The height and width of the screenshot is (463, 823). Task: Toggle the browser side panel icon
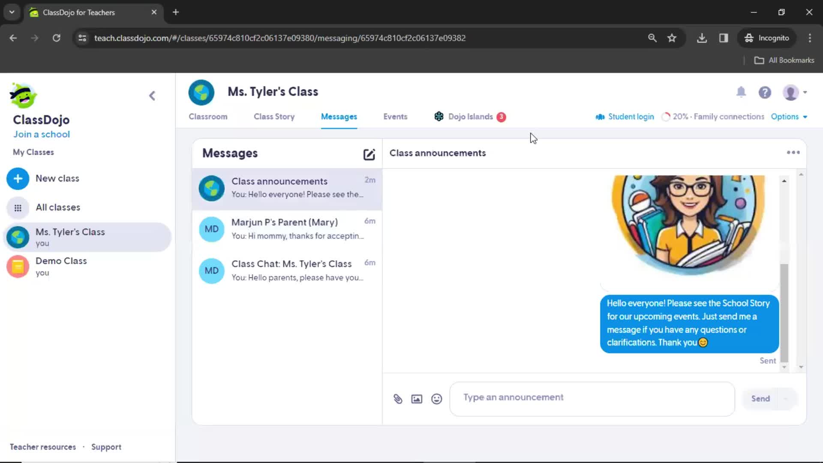click(724, 38)
